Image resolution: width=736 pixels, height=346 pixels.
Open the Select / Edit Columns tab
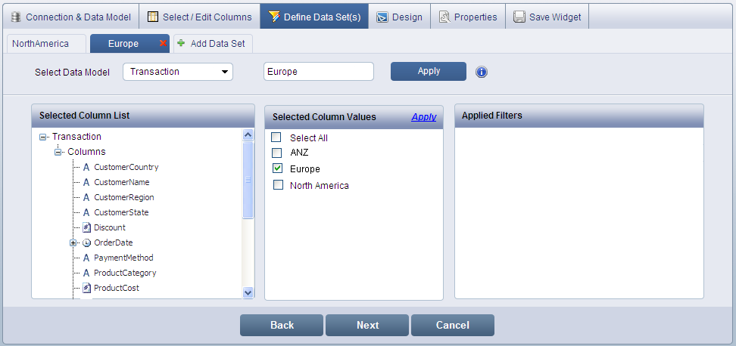pos(199,17)
